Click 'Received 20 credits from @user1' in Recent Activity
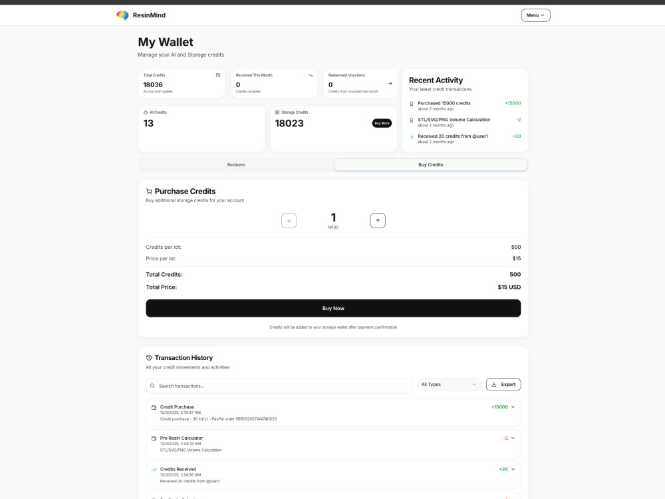 [452, 136]
